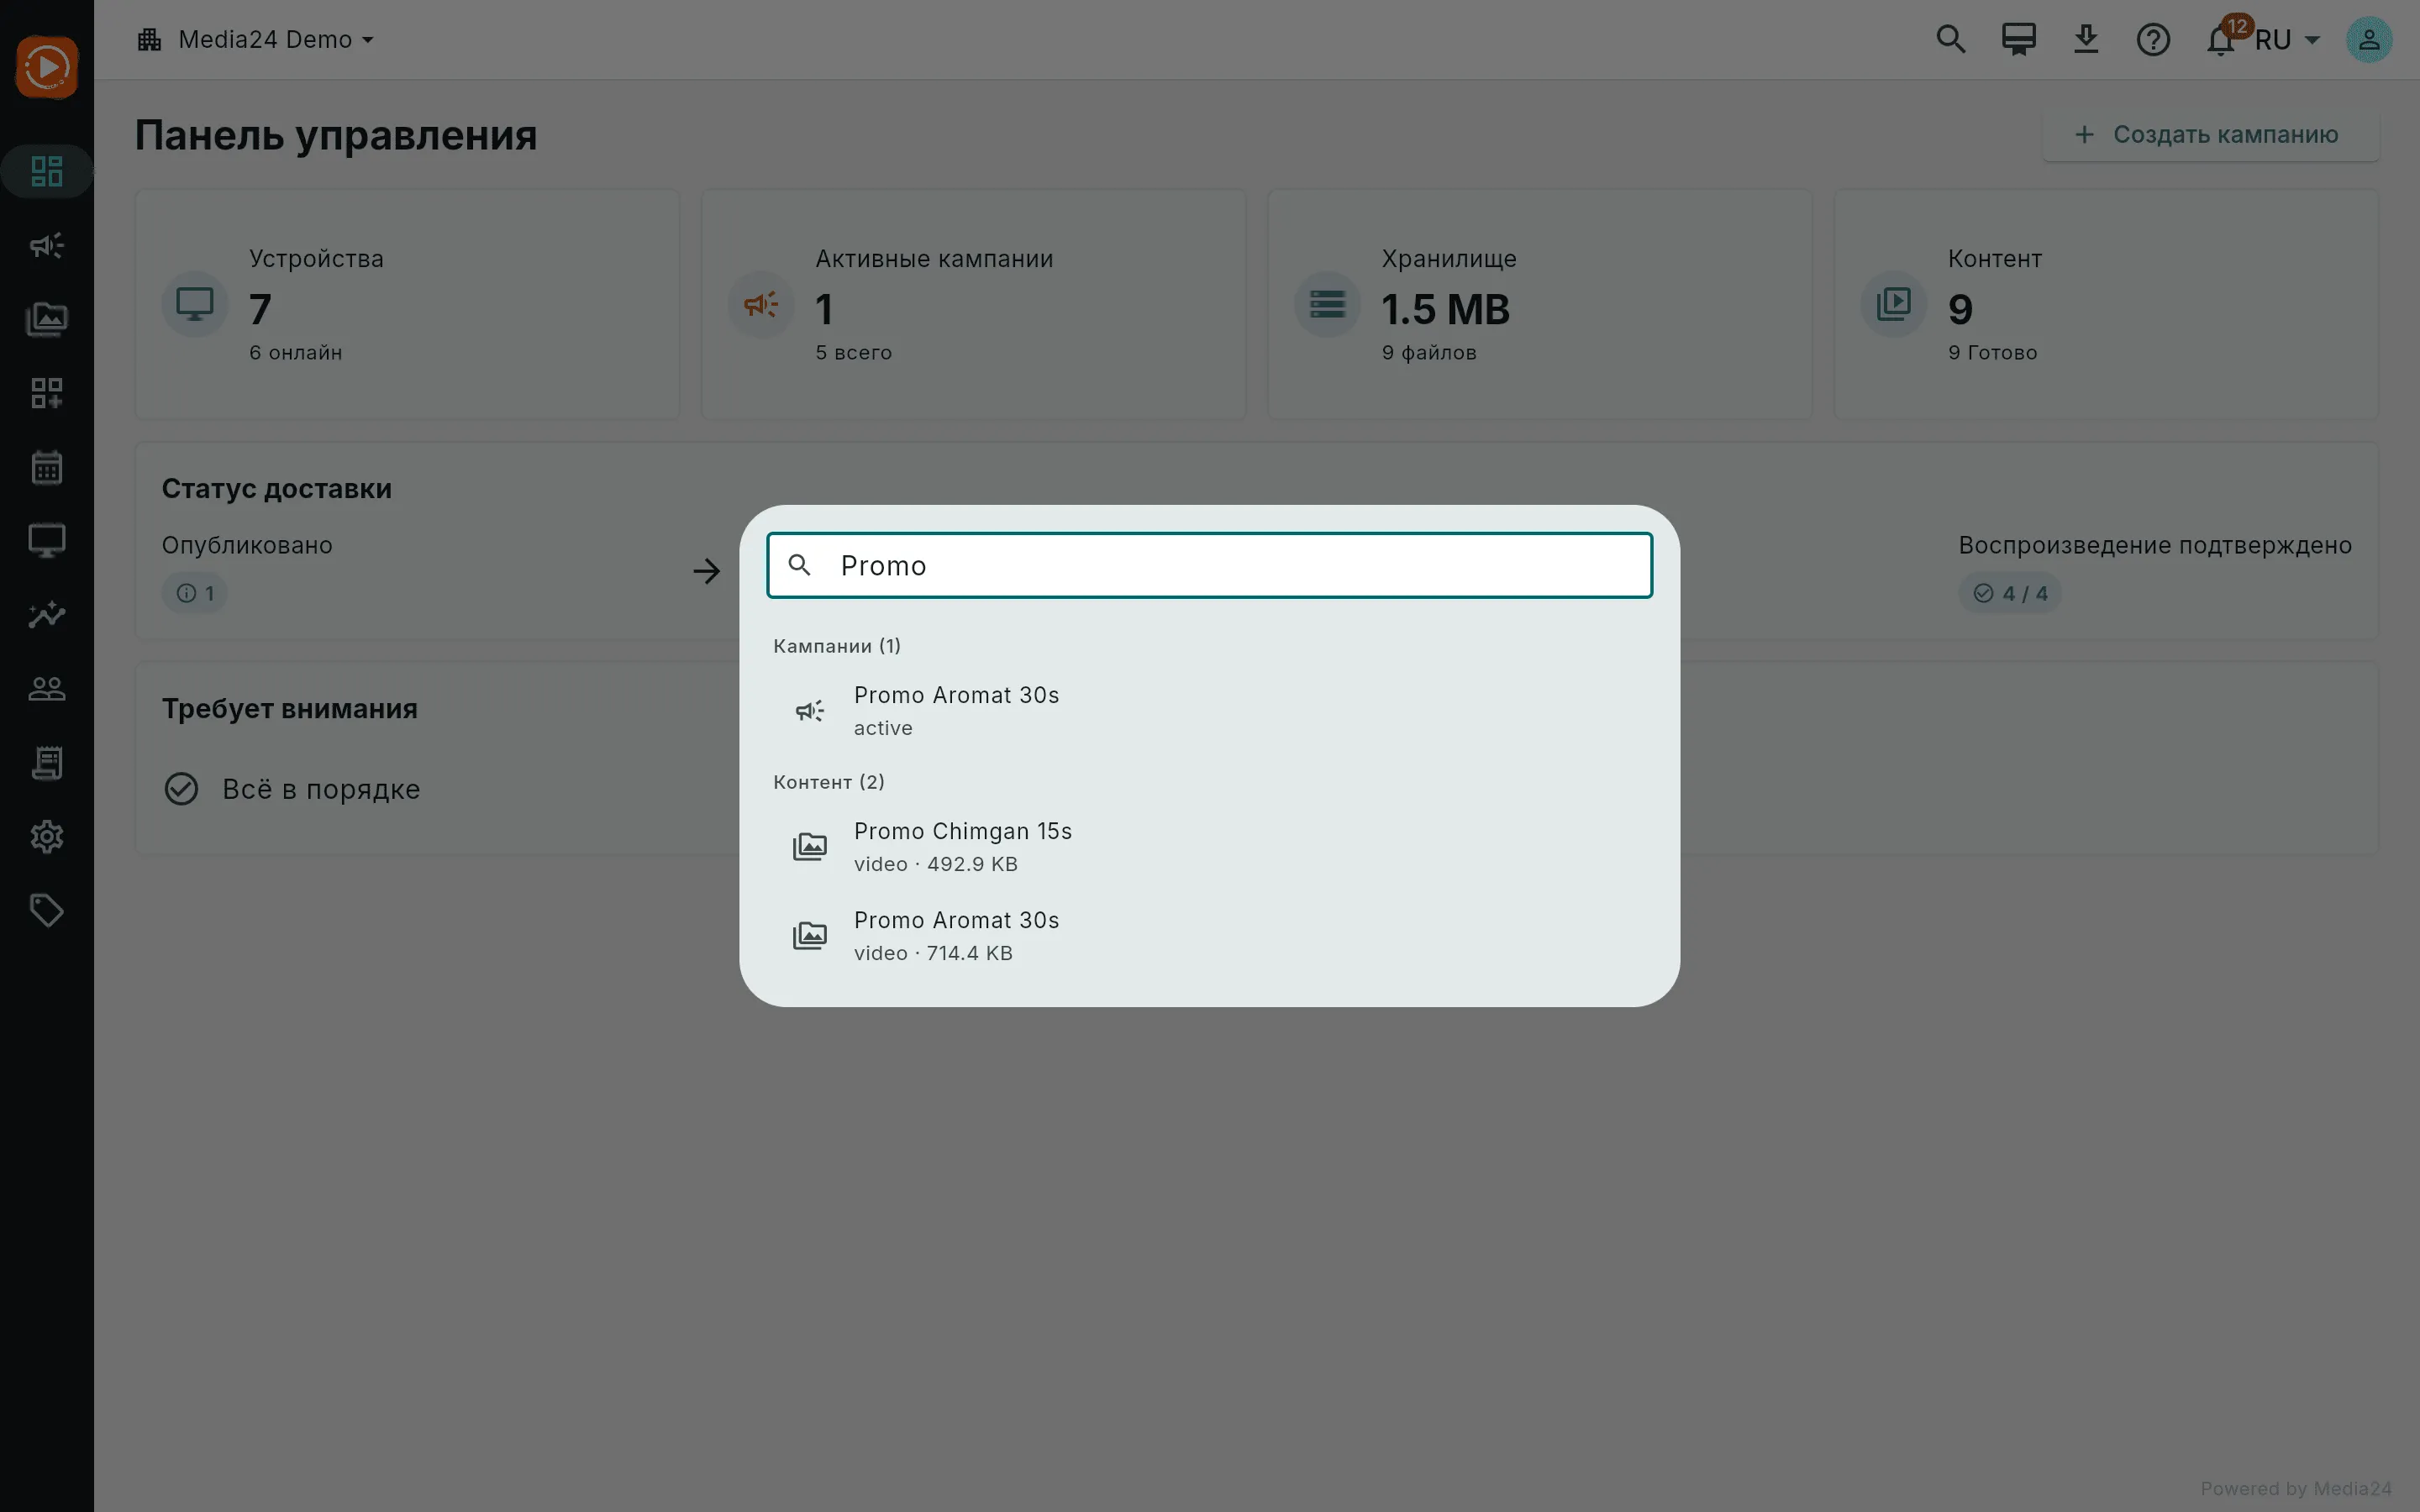The width and height of the screenshot is (2420, 1512).
Task: Open settings gear icon in sidebar
Action: [x=47, y=837]
